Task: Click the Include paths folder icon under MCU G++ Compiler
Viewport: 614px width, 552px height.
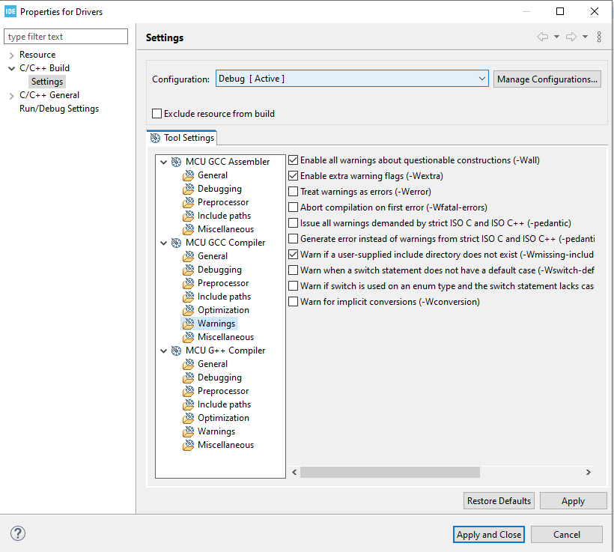Action: click(x=189, y=404)
